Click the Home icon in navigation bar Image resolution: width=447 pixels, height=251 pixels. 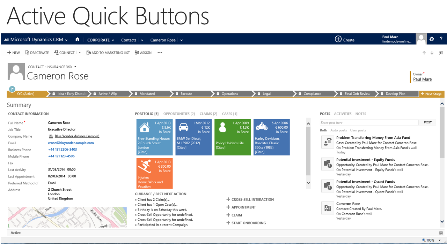point(77,40)
